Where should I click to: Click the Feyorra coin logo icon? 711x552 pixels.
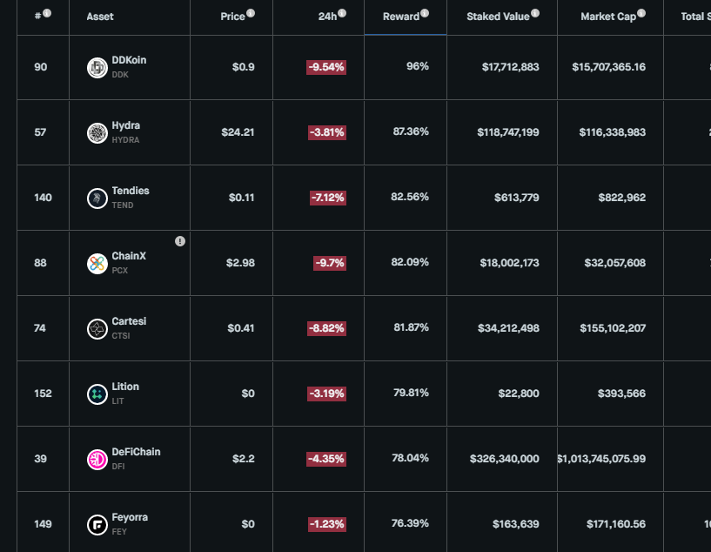[97, 525]
